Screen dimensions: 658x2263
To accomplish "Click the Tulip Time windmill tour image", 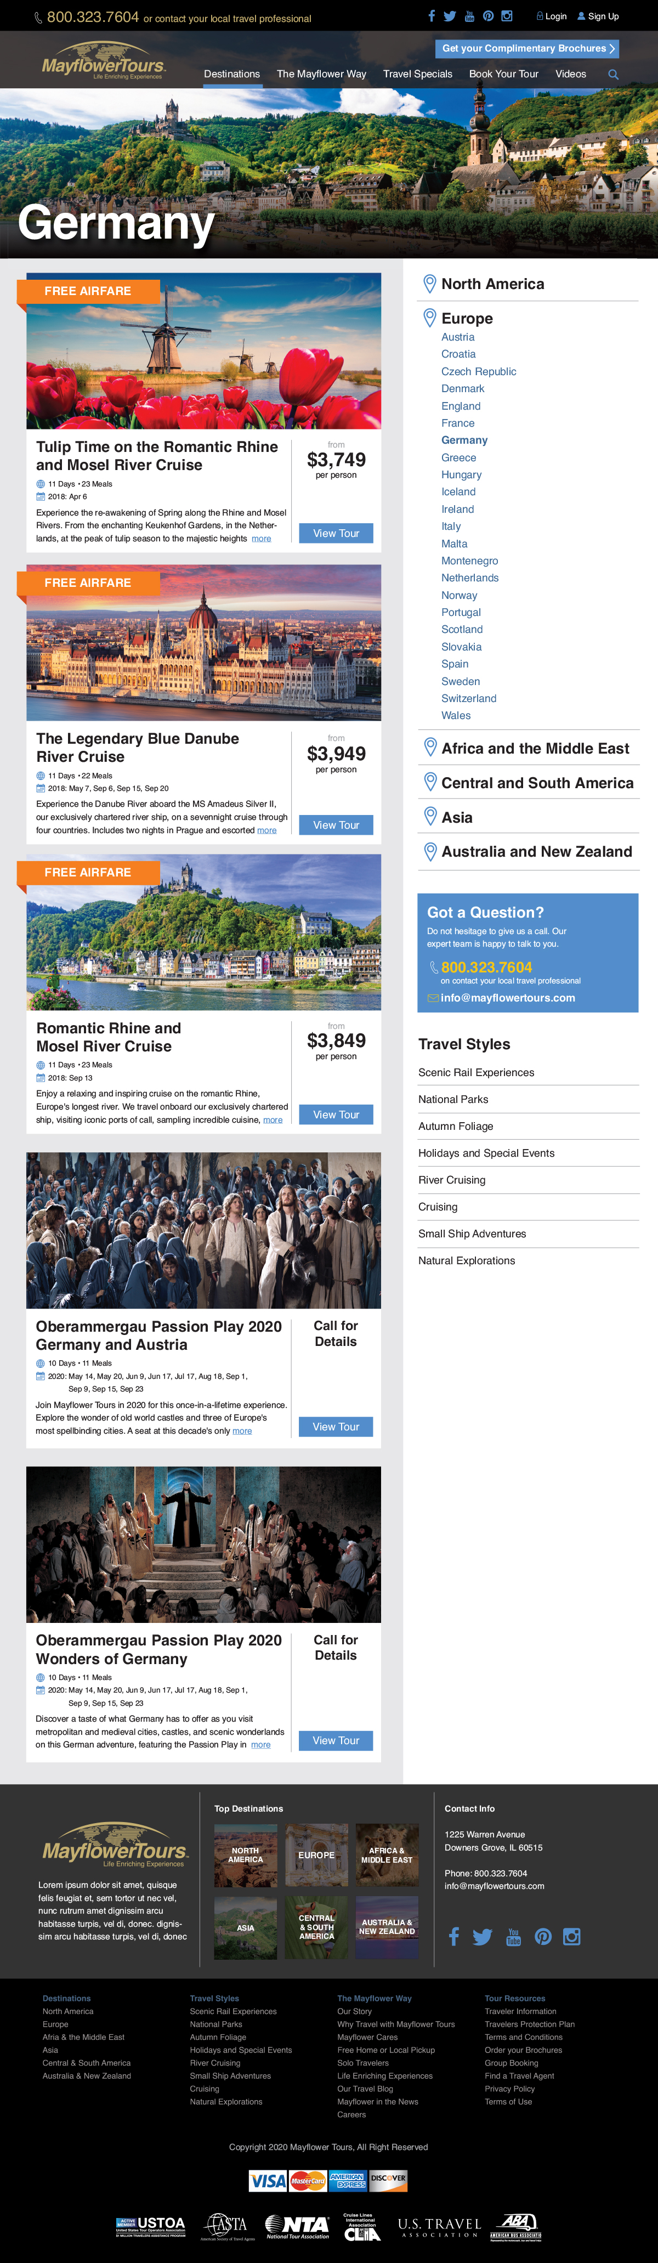I will tap(204, 352).
